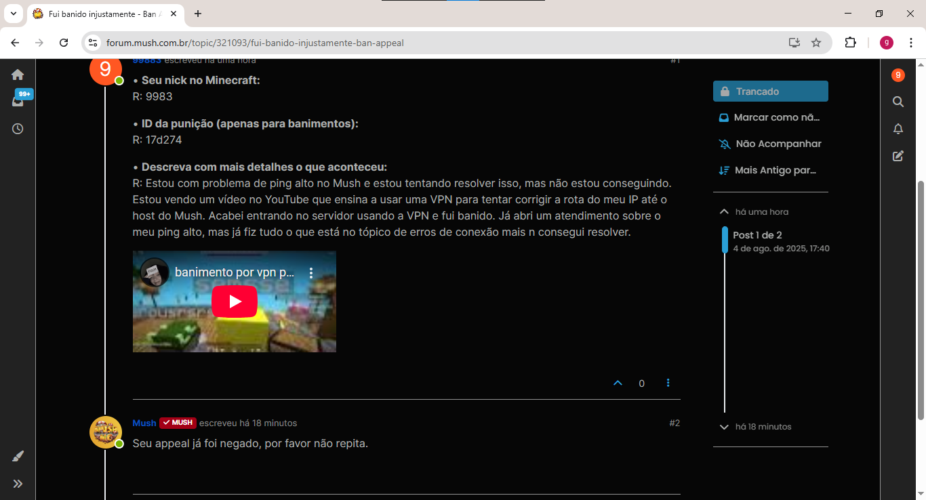Open 9983 user avatar in first post
The image size is (926, 500).
(x=106, y=69)
